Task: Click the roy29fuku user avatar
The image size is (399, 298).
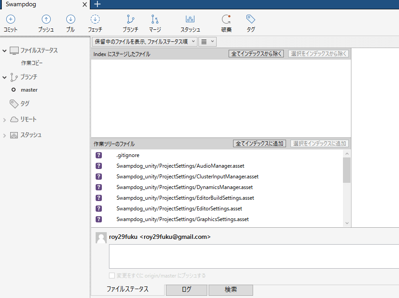Action: (x=101, y=238)
